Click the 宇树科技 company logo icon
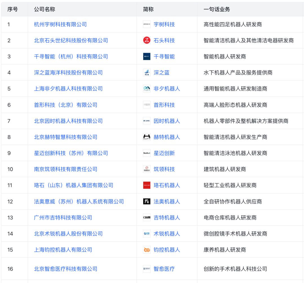 tap(147, 24)
